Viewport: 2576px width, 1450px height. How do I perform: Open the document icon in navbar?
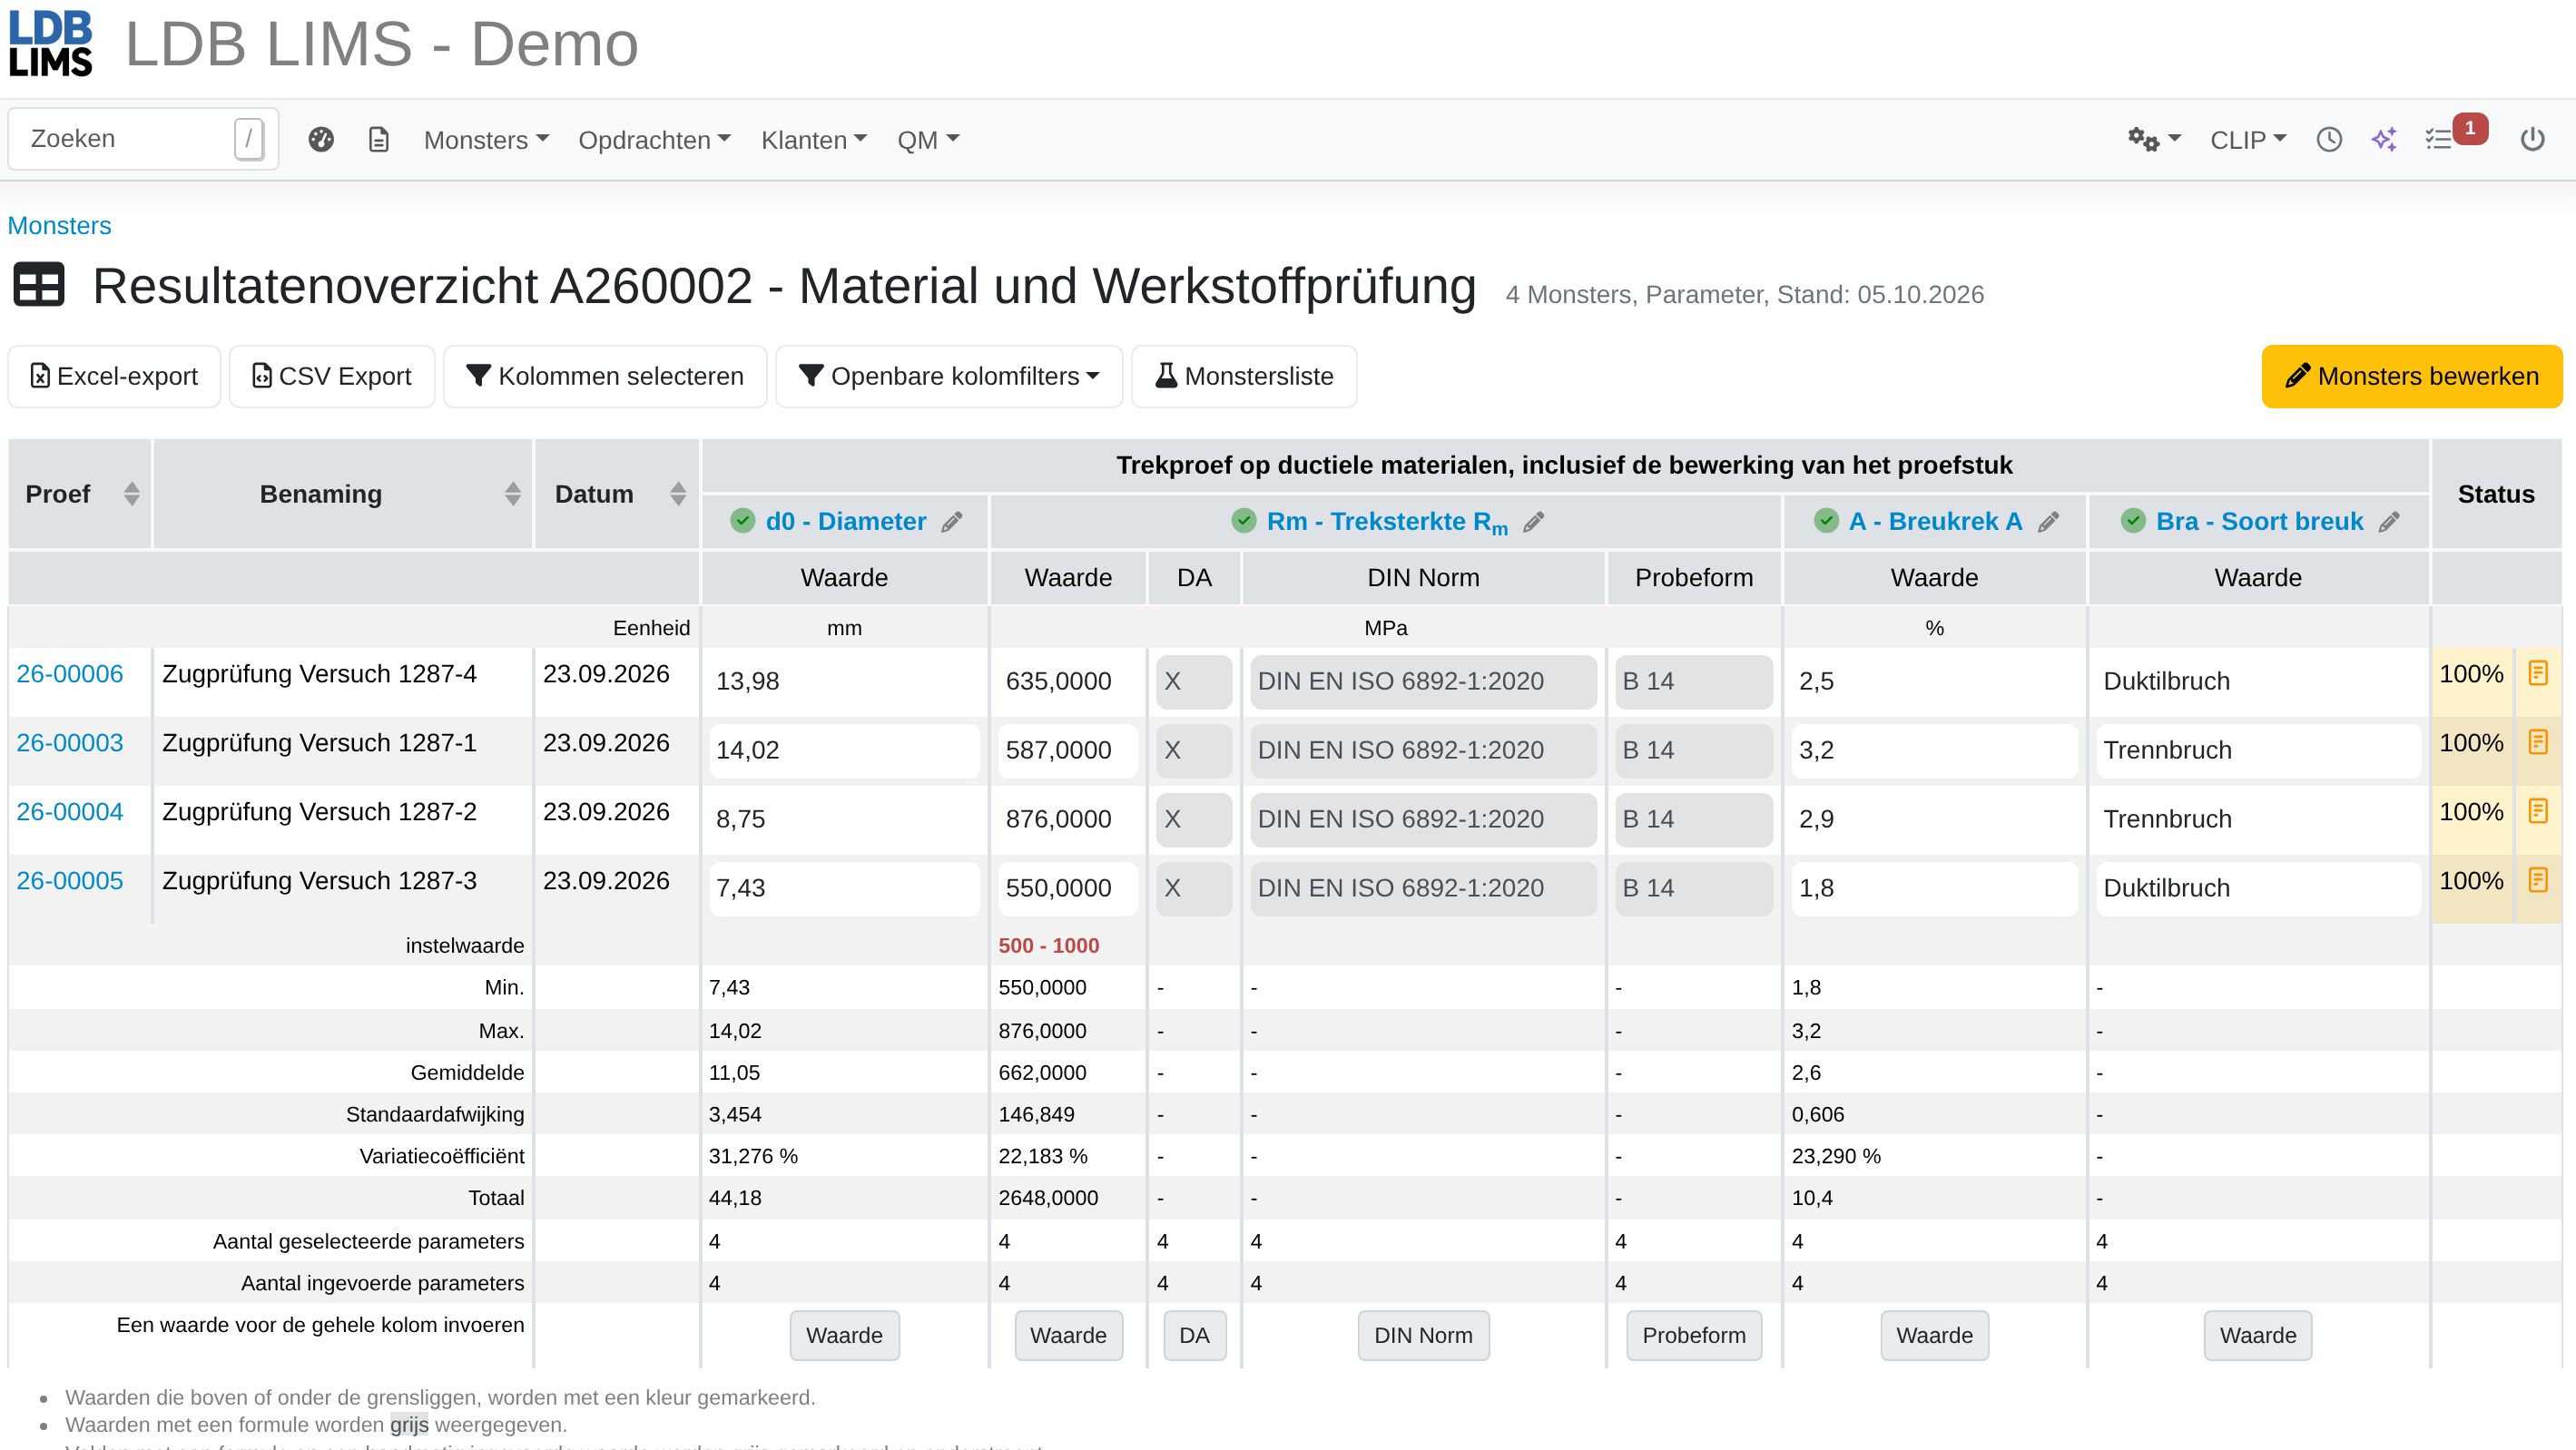379,139
